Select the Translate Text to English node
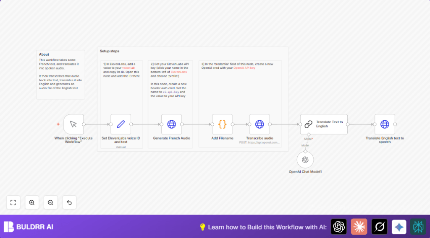 (x=324, y=124)
